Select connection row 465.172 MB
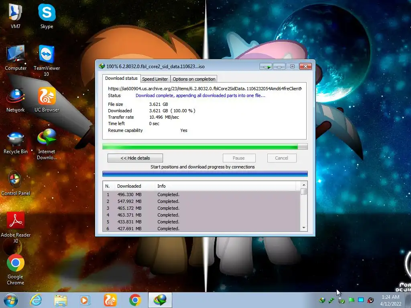 201,208
